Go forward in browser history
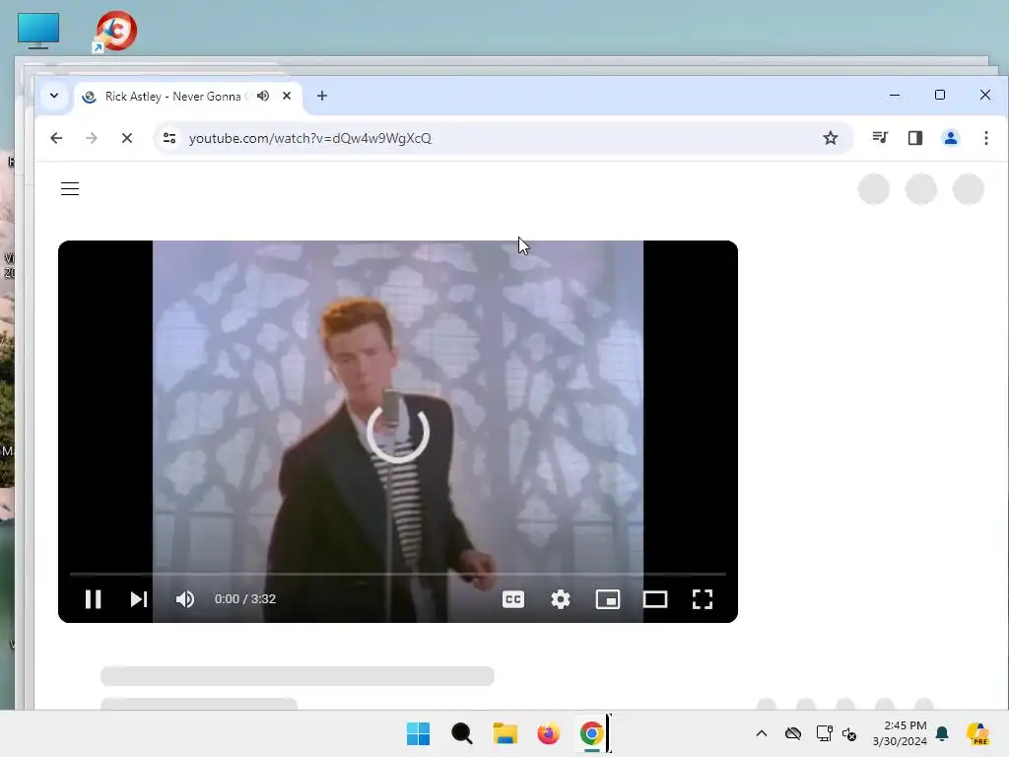Screen dimensions: 1009x757 pos(92,138)
